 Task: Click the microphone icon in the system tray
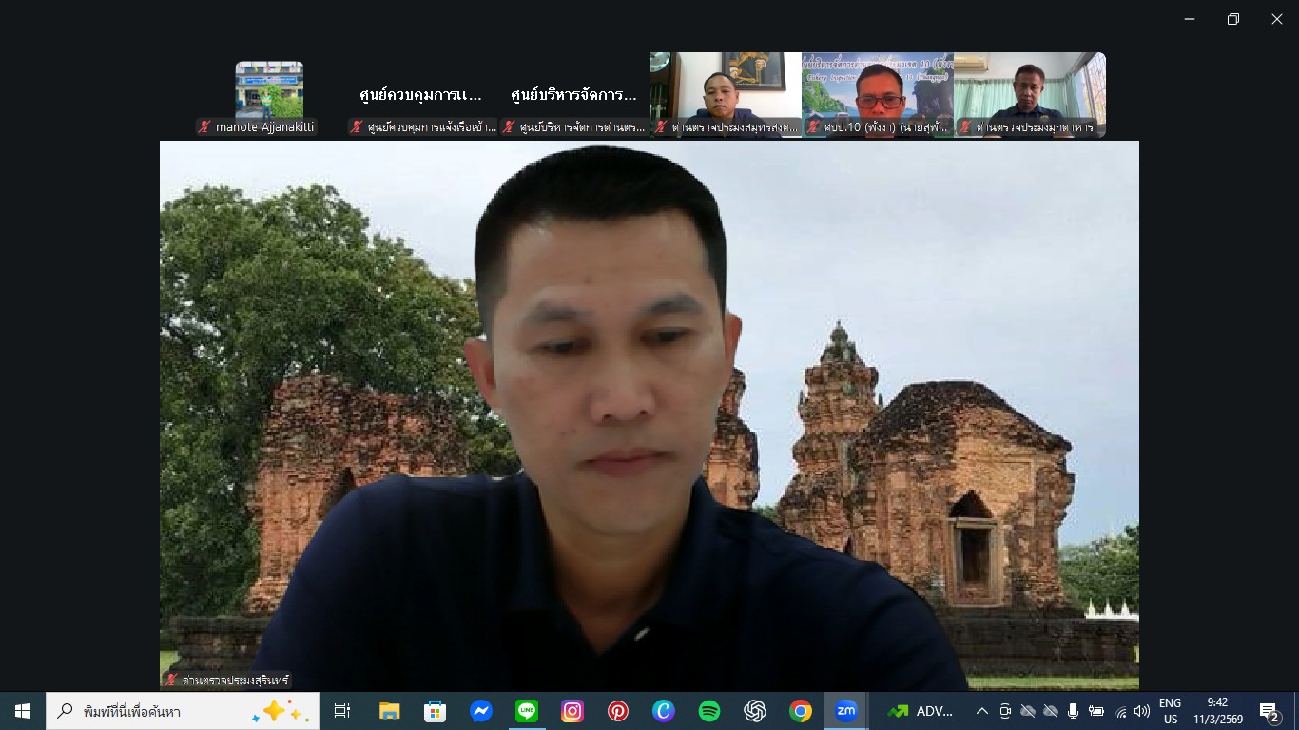(1073, 711)
